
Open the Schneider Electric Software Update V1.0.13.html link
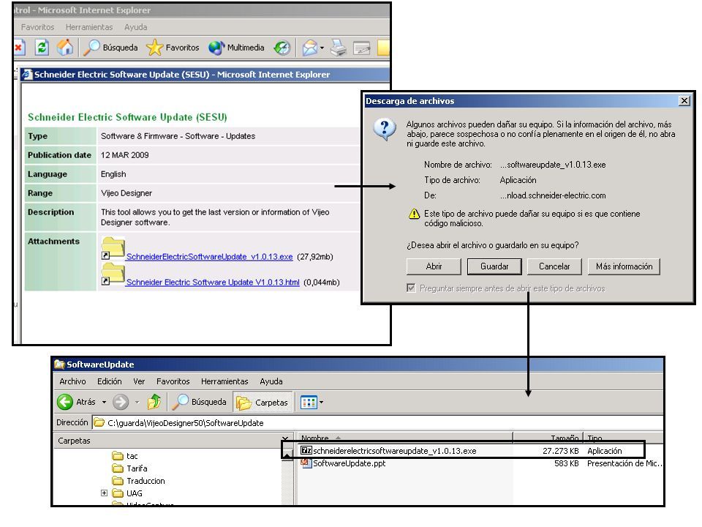tap(213, 283)
